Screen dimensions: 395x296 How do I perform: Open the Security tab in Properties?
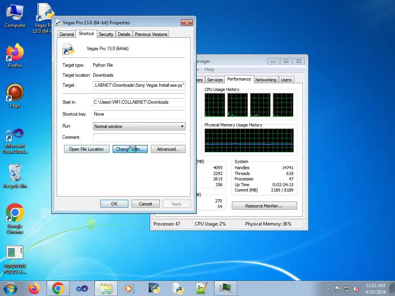coord(106,34)
